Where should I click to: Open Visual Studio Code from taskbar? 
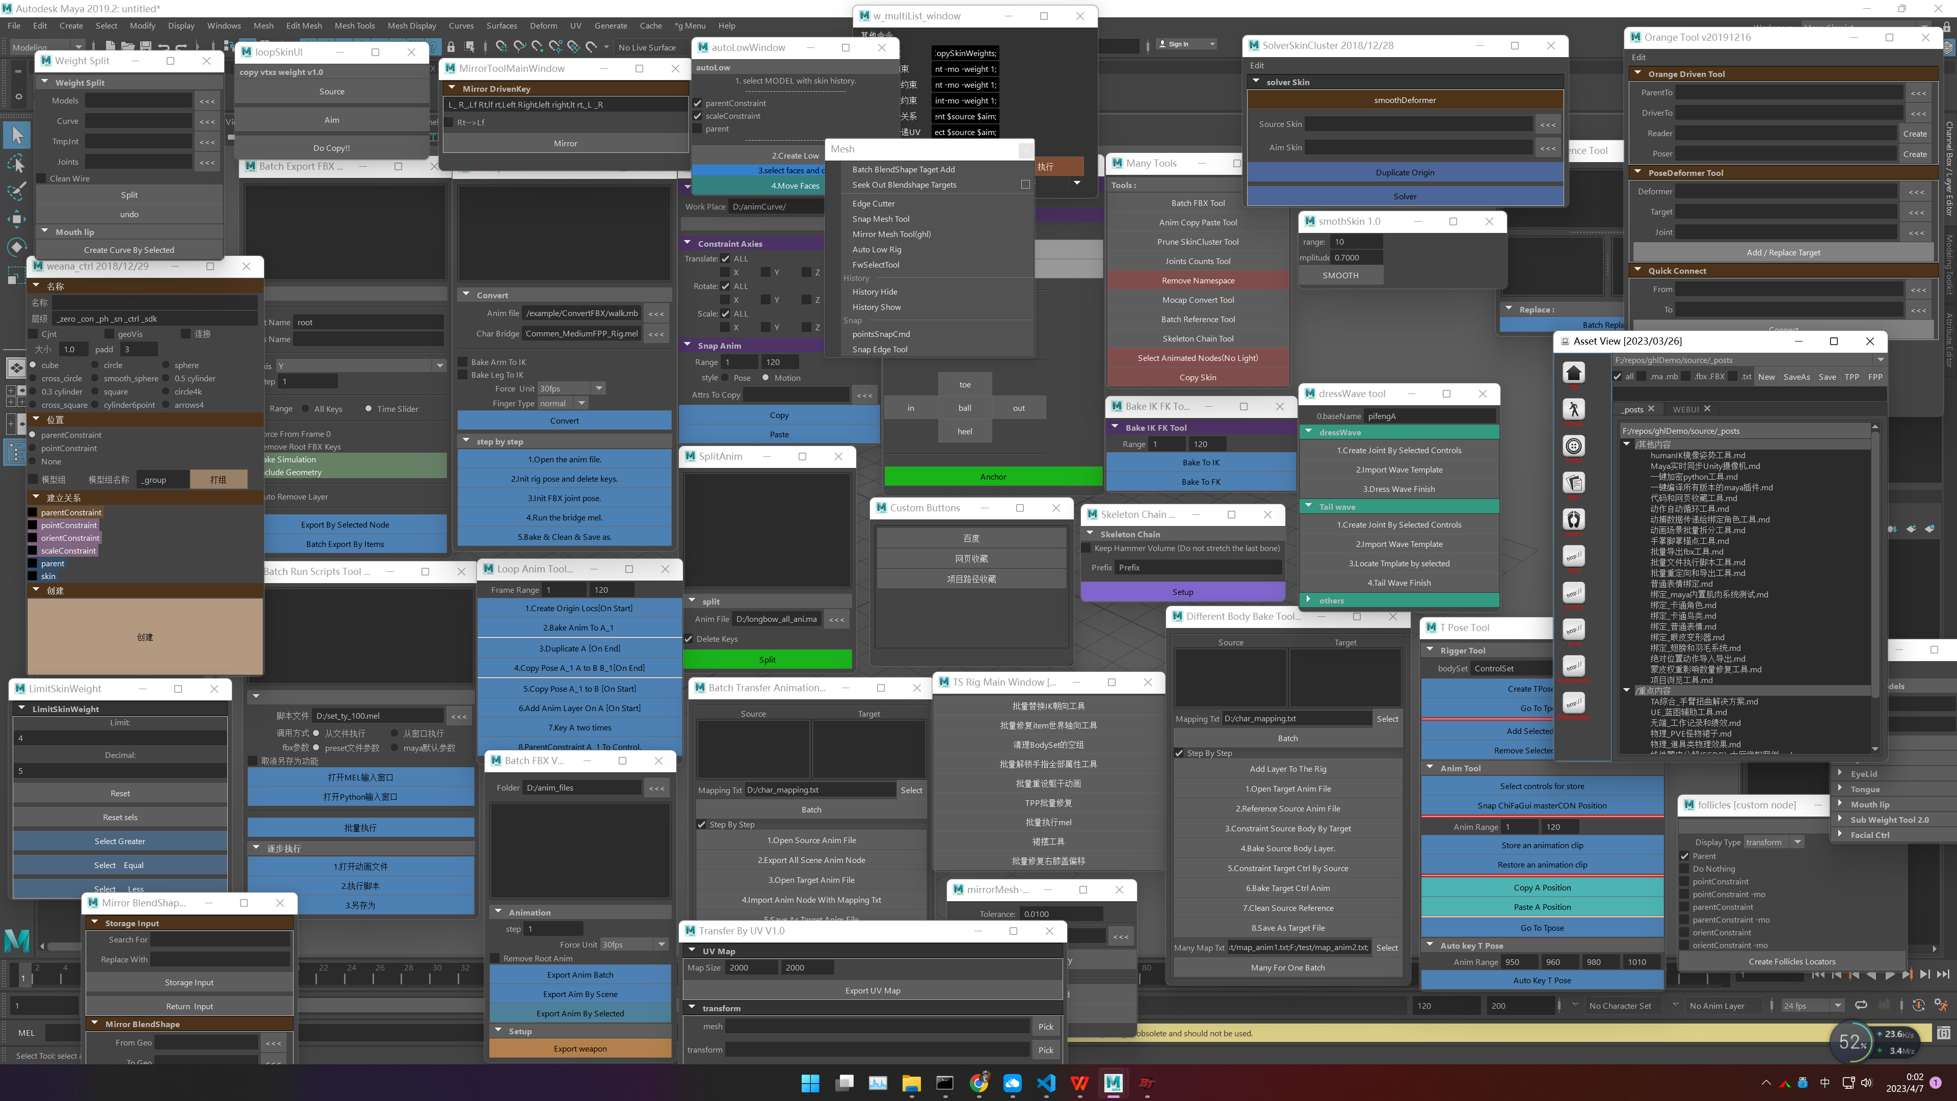(x=1046, y=1083)
